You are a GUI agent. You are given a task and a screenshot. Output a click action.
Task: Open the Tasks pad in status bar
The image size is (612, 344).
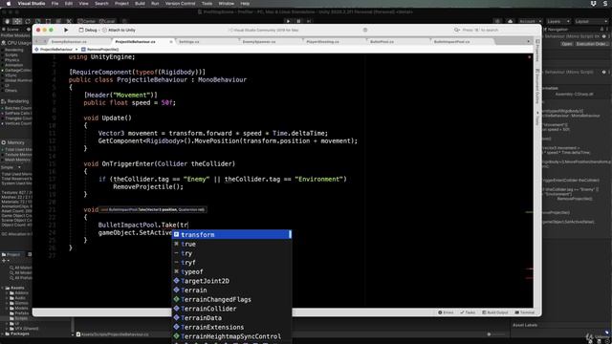[x=468, y=312]
